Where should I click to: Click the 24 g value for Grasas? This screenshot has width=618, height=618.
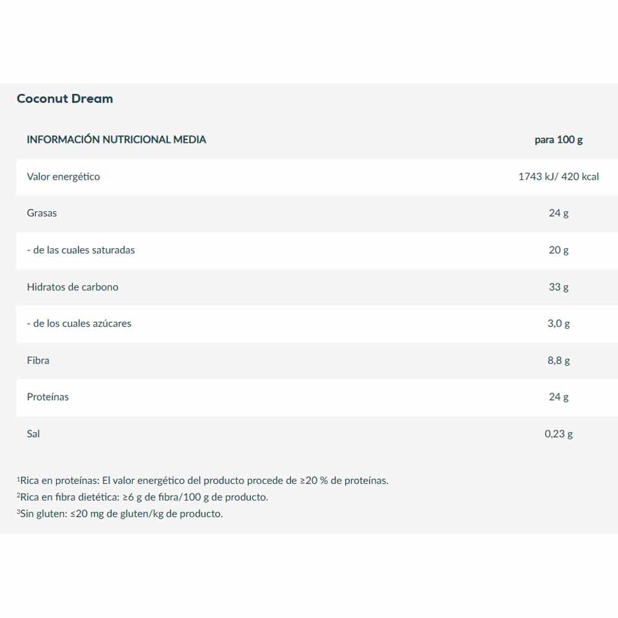pyautogui.click(x=558, y=213)
